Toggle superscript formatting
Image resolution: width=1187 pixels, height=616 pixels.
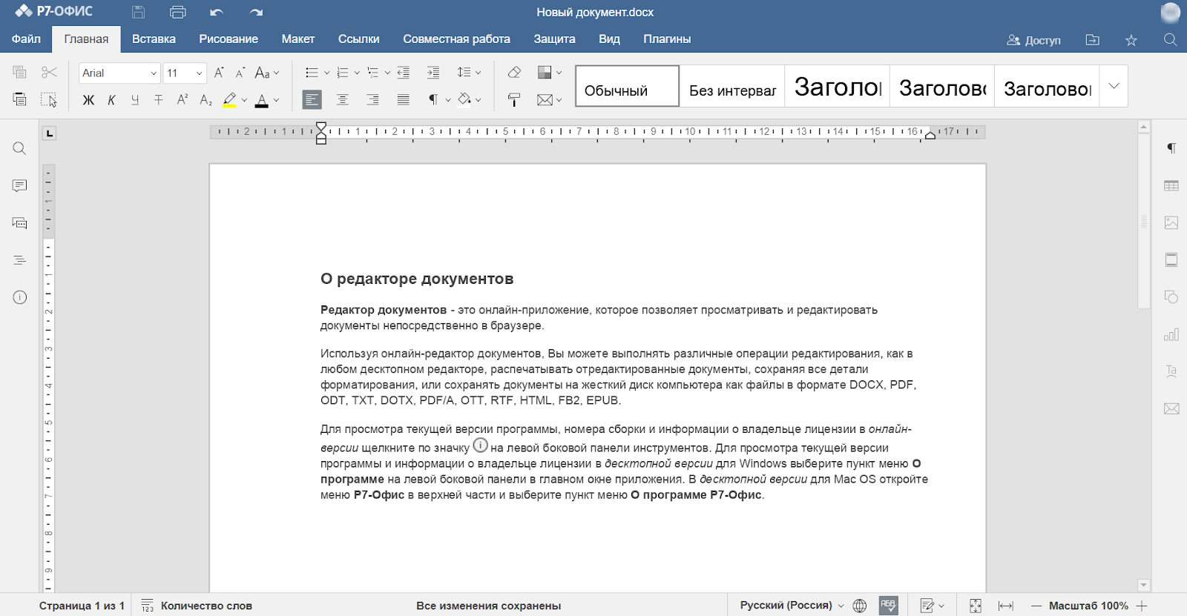click(x=183, y=99)
